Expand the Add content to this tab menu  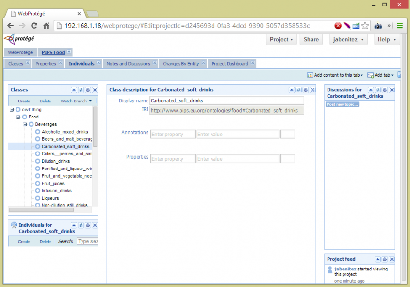[x=335, y=75]
